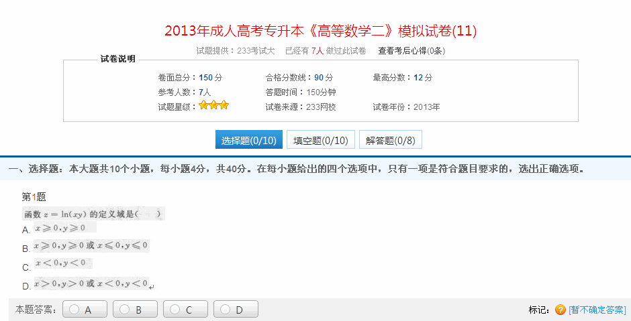Click option C expression x<0,y<0
The height and width of the screenshot is (321, 631).
pyautogui.click(x=63, y=263)
